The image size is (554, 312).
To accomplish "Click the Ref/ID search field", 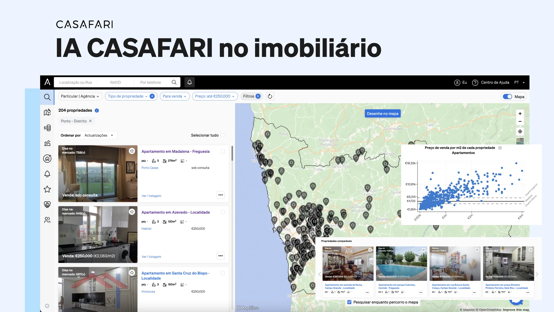I will [x=115, y=82].
